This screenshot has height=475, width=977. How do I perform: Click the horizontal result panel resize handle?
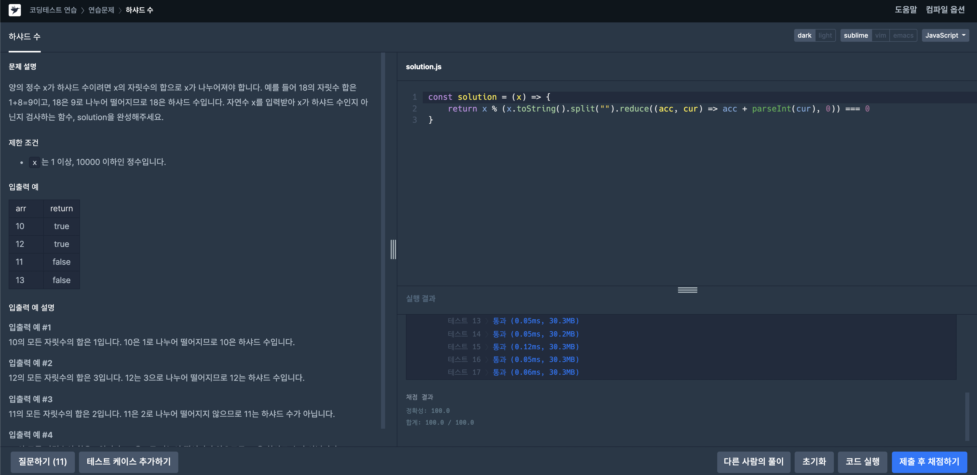pyautogui.click(x=687, y=290)
